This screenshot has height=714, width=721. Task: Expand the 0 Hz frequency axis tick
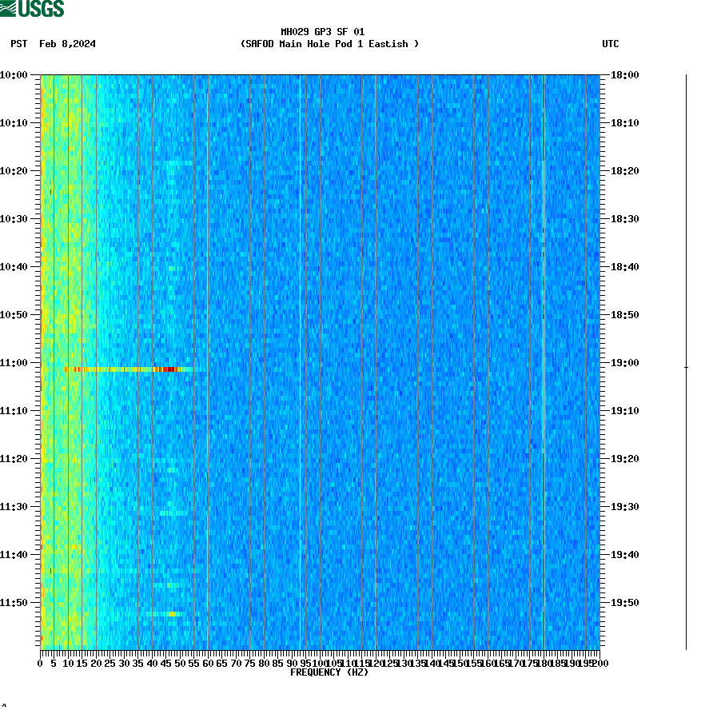coord(38,662)
